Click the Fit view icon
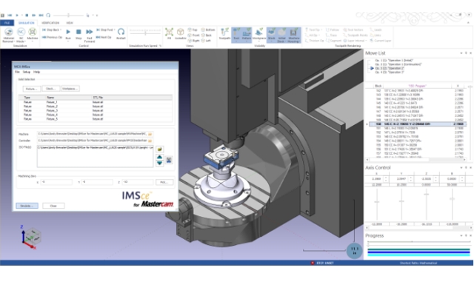 click(x=168, y=34)
